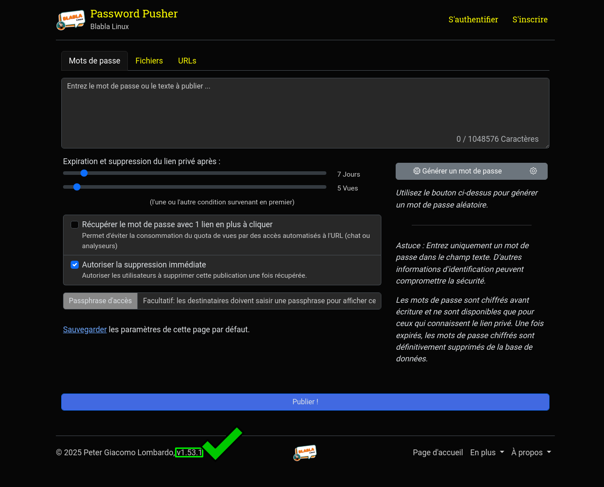Click the 5 Vues value label
Image resolution: width=604 pixels, height=487 pixels.
tap(347, 188)
